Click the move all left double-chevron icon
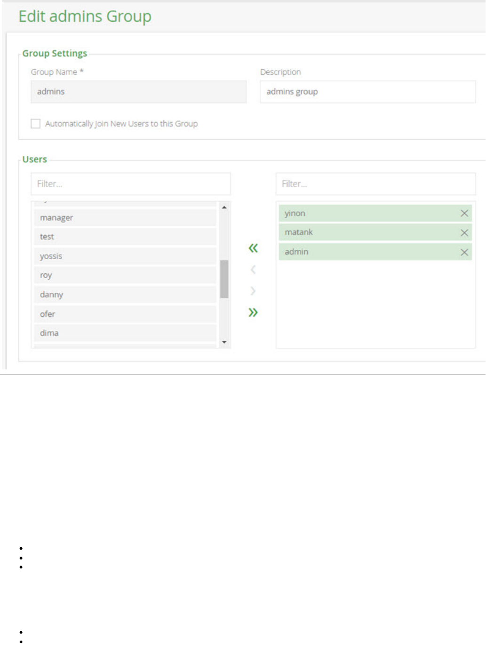The height and width of the screenshot is (655, 486). (253, 248)
